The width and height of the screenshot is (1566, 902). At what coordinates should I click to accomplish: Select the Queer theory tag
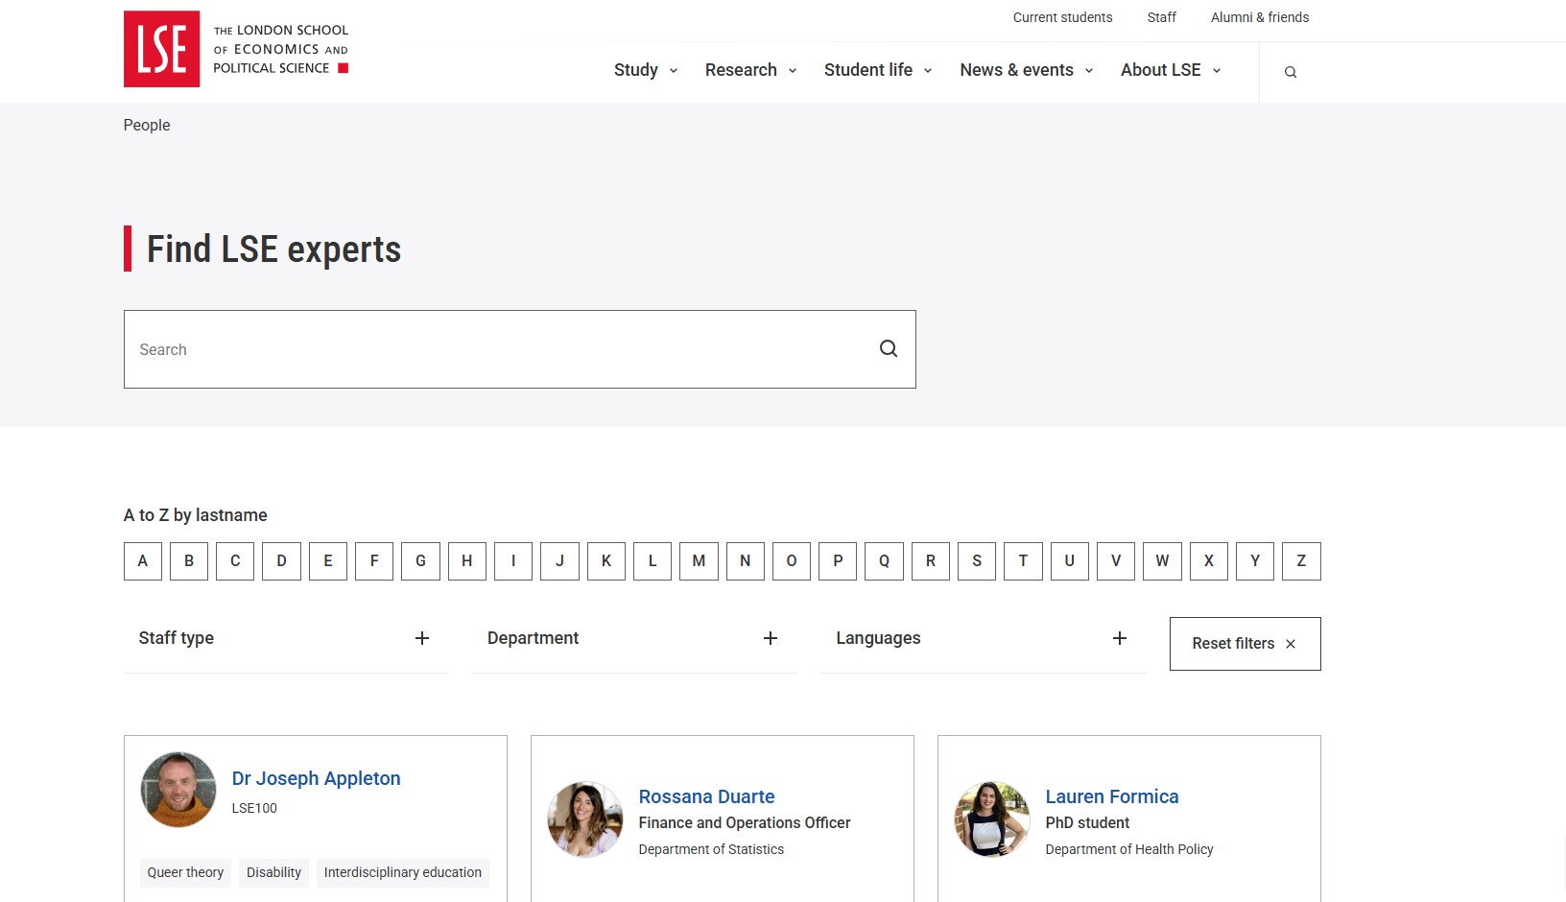[x=185, y=872]
